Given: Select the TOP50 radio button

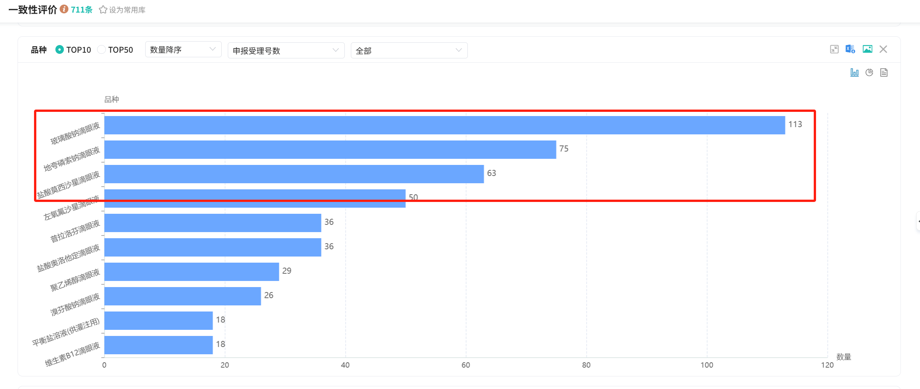Looking at the screenshot, I should pyautogui.click(x=101, y=50).
